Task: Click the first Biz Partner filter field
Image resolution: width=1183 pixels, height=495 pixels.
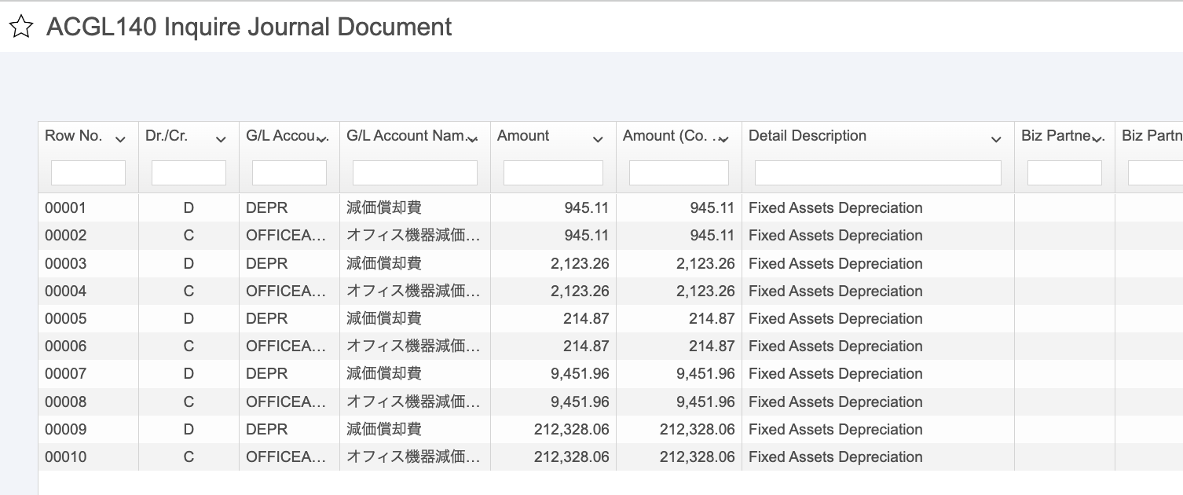Action: (1064, 173)
